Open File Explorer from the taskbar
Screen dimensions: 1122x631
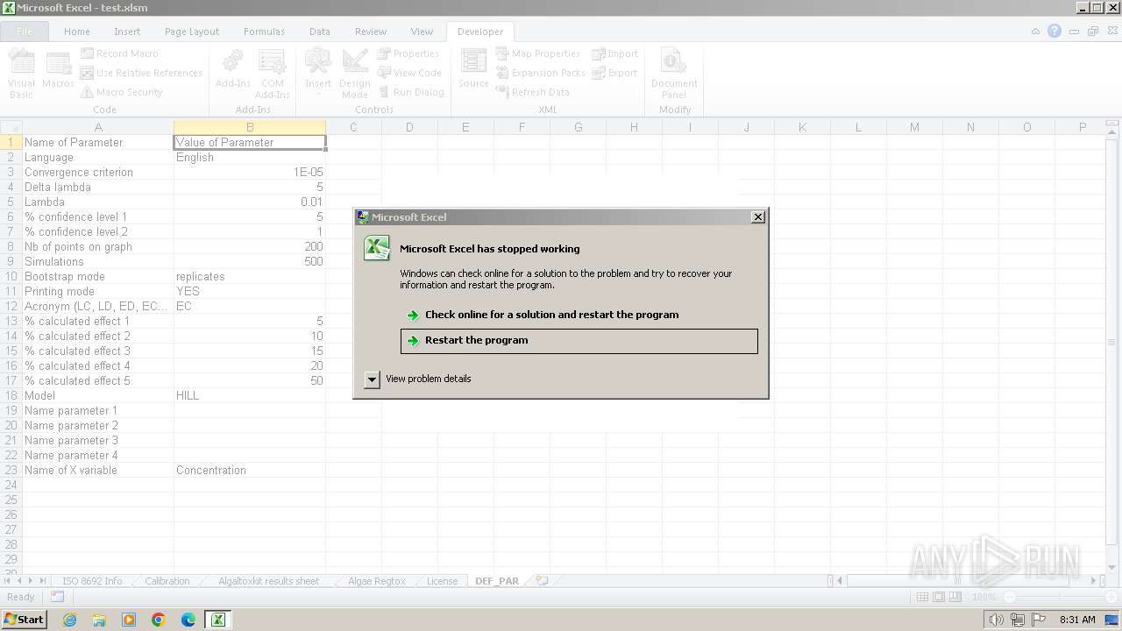(x=99, y=620)
